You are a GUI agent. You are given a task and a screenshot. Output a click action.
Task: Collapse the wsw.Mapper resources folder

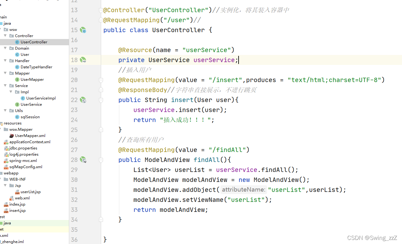coord(0,129)
